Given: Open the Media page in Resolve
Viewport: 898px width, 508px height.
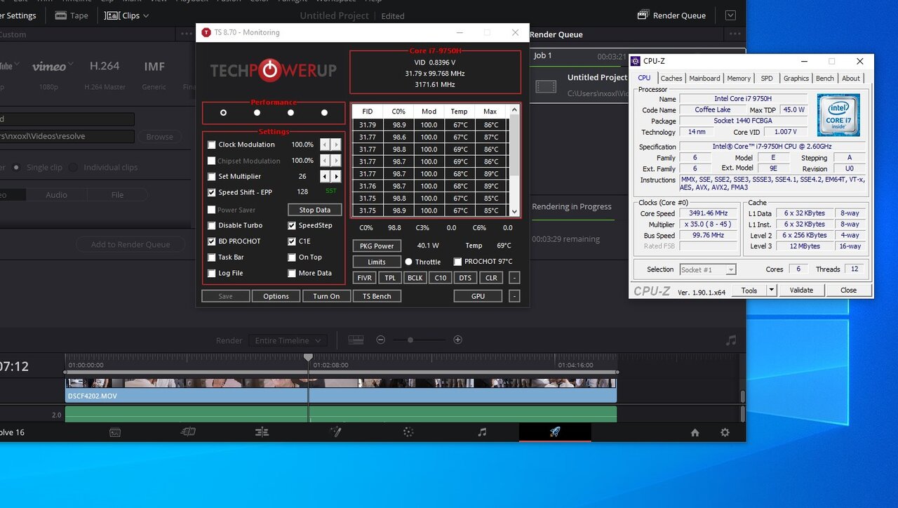Looking at the screenshot, I should 115,432.
